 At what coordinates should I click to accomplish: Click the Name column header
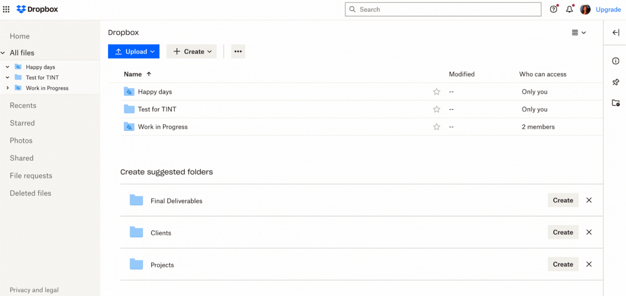click(x=133, y=74)
